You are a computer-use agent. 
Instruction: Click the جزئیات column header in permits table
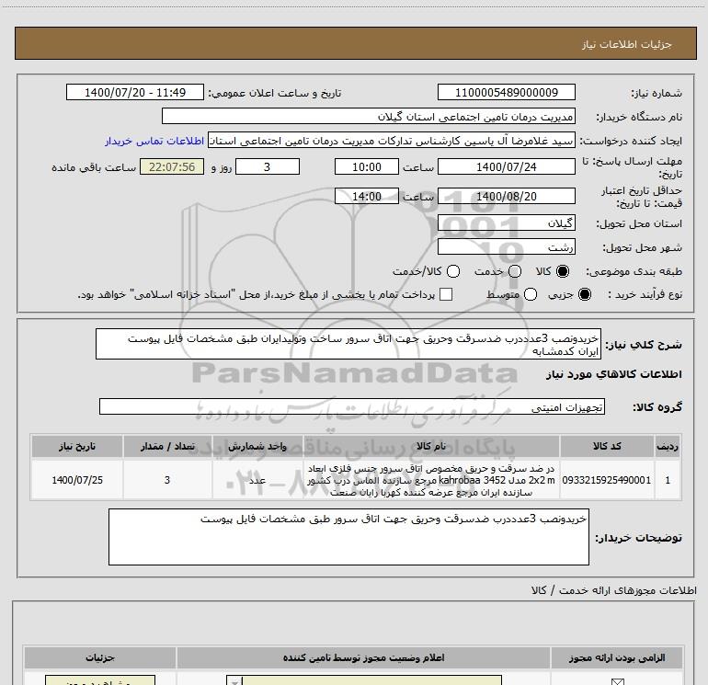click(100, 657)
